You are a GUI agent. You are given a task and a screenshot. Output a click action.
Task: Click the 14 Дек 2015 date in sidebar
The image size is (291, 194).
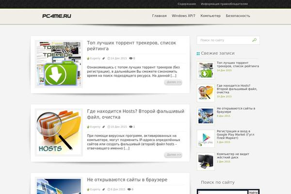pyautogui.click(x=224, y=70)
